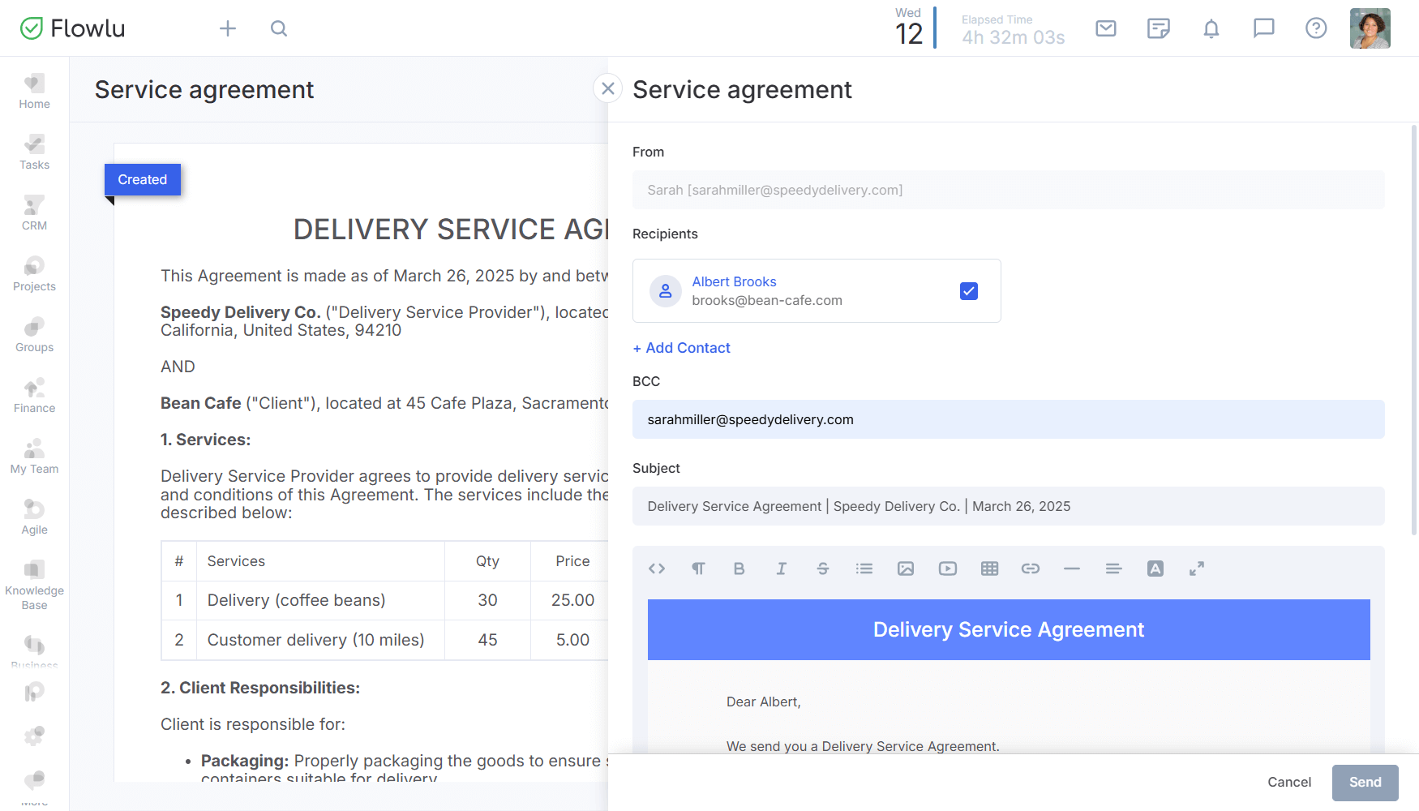Open Groups in sidebar
Viewport: 1419px width, 811px height.
34,335
